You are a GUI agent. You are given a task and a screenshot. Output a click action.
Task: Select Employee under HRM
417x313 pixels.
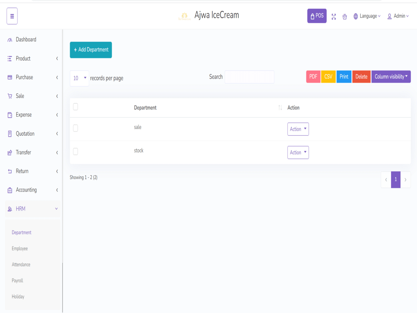[20, 249]
